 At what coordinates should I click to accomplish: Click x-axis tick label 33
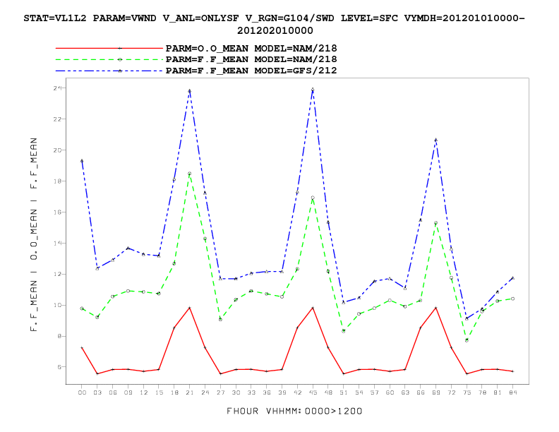coord(251,392)
